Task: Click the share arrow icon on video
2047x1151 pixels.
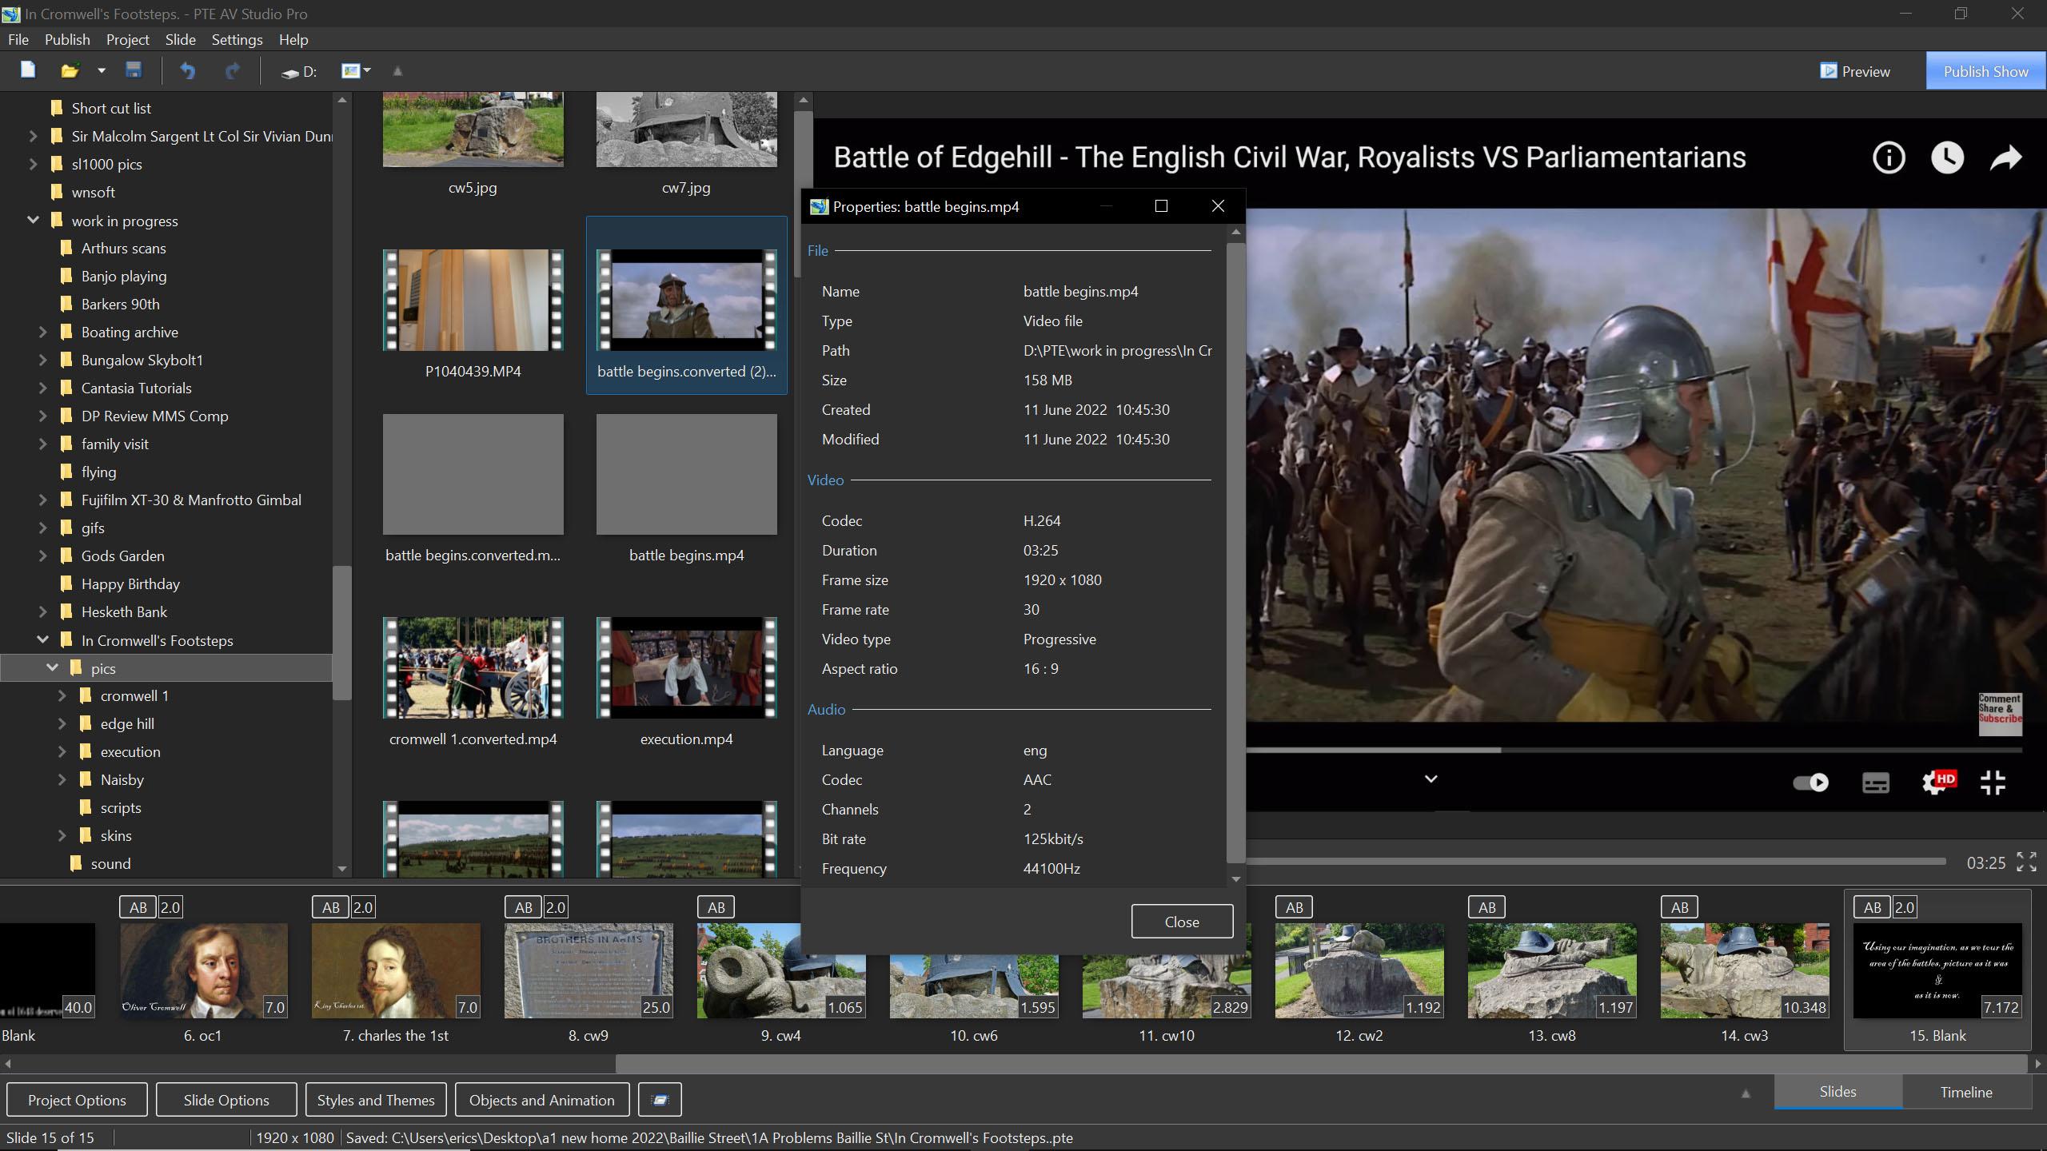Action: click(x=2005, y=157)
